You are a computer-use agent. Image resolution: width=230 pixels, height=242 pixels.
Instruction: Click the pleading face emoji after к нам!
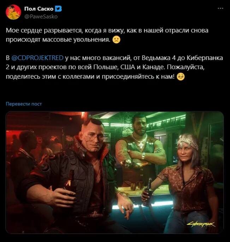181,77
